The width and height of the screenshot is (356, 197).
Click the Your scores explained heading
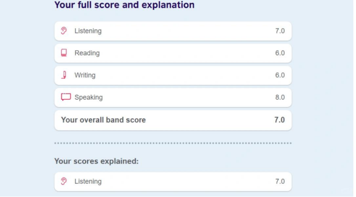[97, 161]
